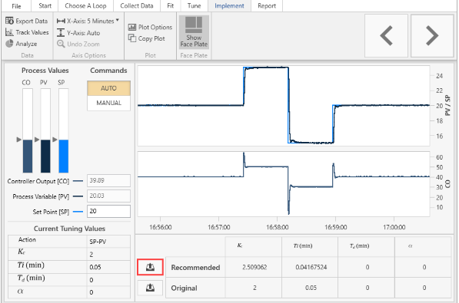Download Recommended tuning values to controller
459x303 pixels.
pos(150,267)
